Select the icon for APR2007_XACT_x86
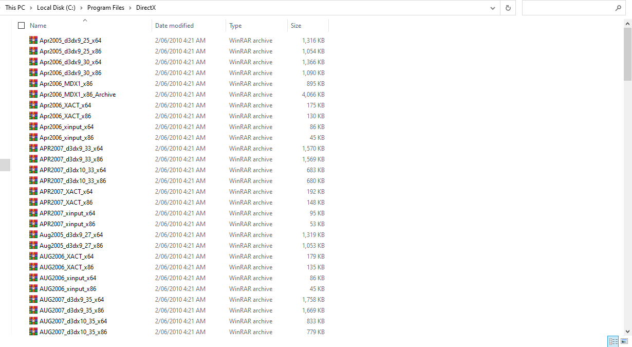Image resolution: width=632 pixels, height=347 pixels. (x=33, y=202)
